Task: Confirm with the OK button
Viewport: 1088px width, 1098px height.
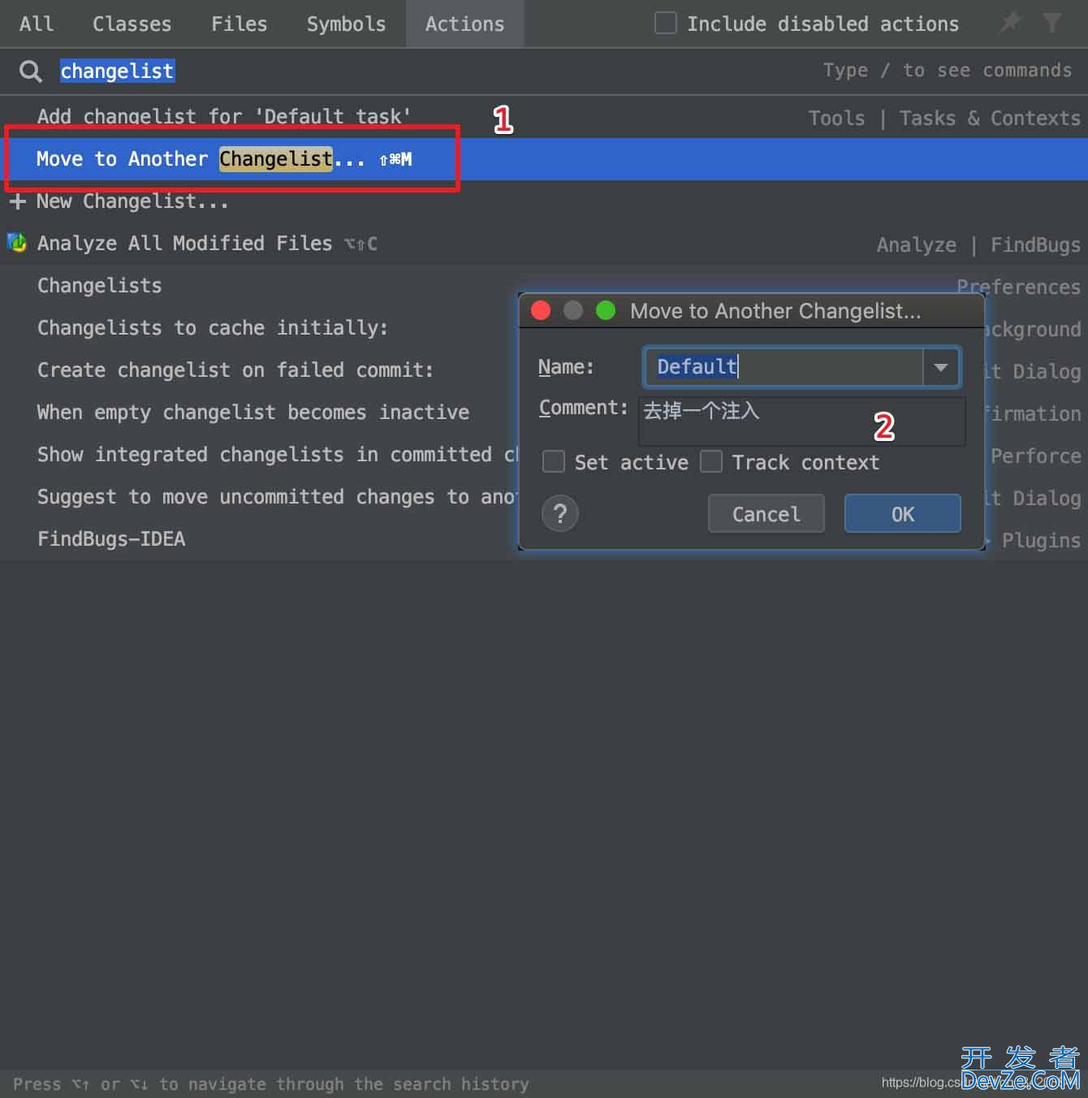Action: coord(903,514)
